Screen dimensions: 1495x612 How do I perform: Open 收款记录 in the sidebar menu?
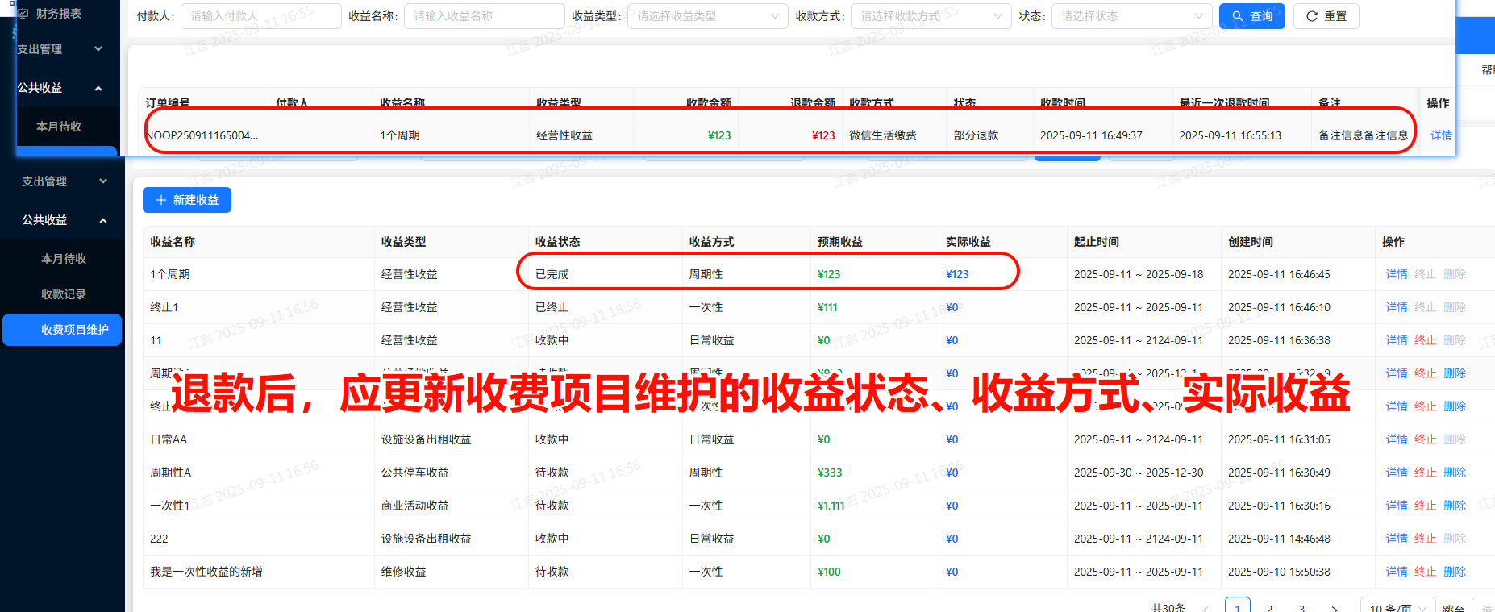[64, 294]
